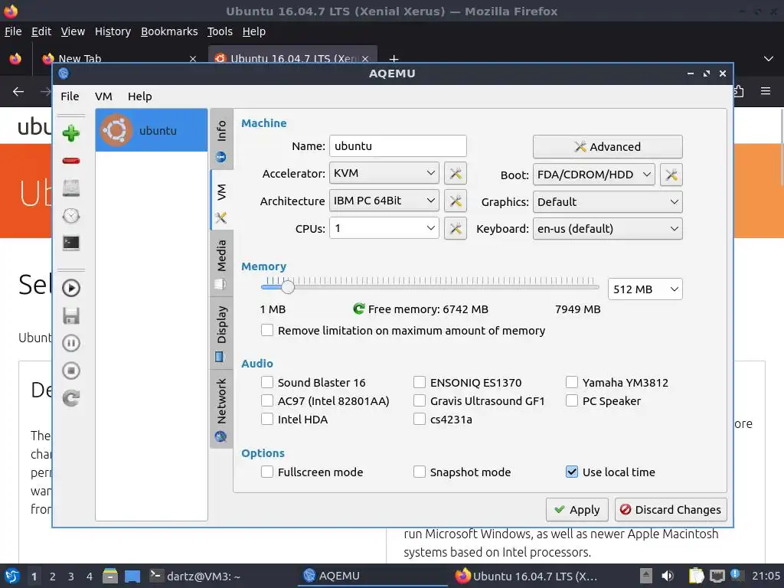Open AQEMU Help menu
The height and width of the screenshot is (588, 784).
pyautogui.click(x=139, y=96)
